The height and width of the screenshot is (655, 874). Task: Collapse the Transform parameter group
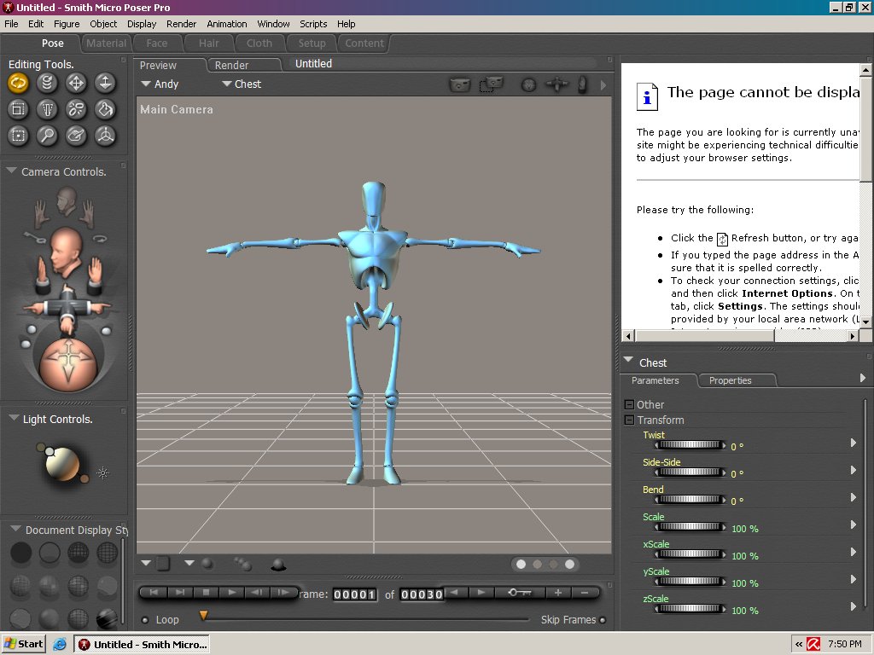coord(630,420)
